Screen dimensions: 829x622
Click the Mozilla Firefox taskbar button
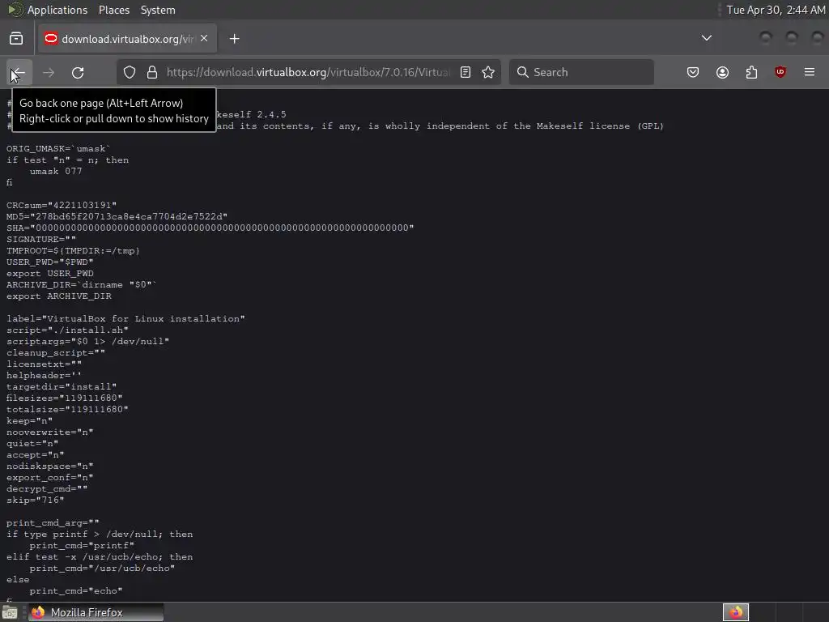96,612
